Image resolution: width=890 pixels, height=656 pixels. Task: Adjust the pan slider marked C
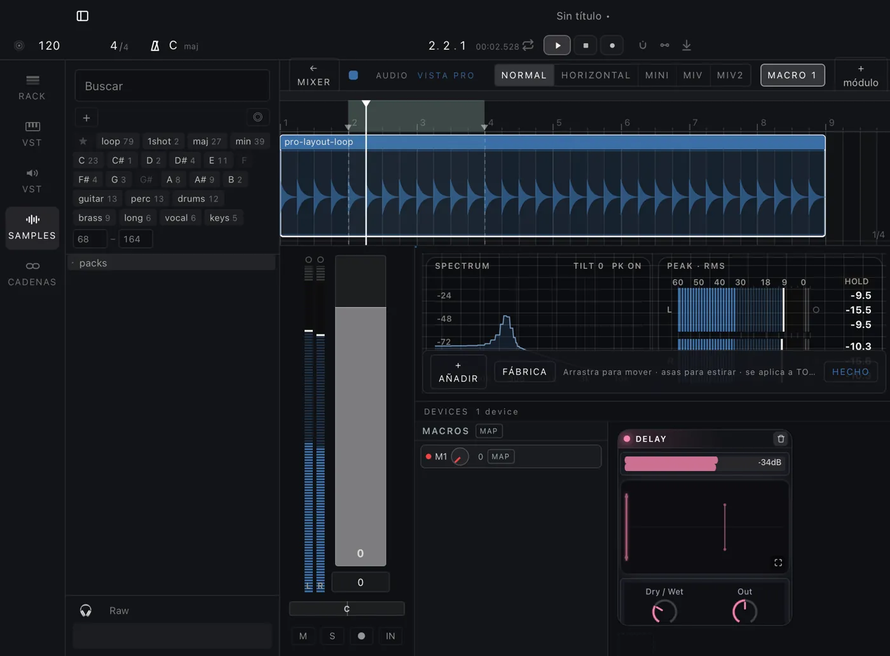click(346, 608)
